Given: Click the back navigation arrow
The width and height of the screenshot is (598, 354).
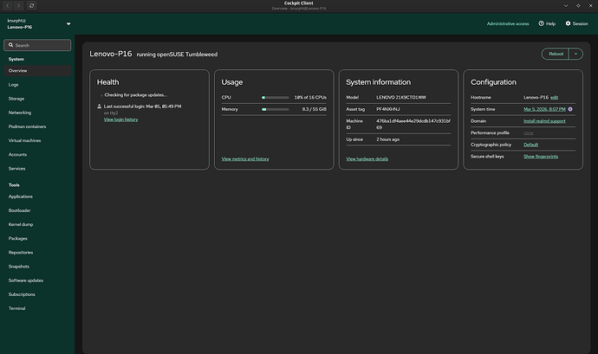Looking at the screenshot, I should point(7,6).
